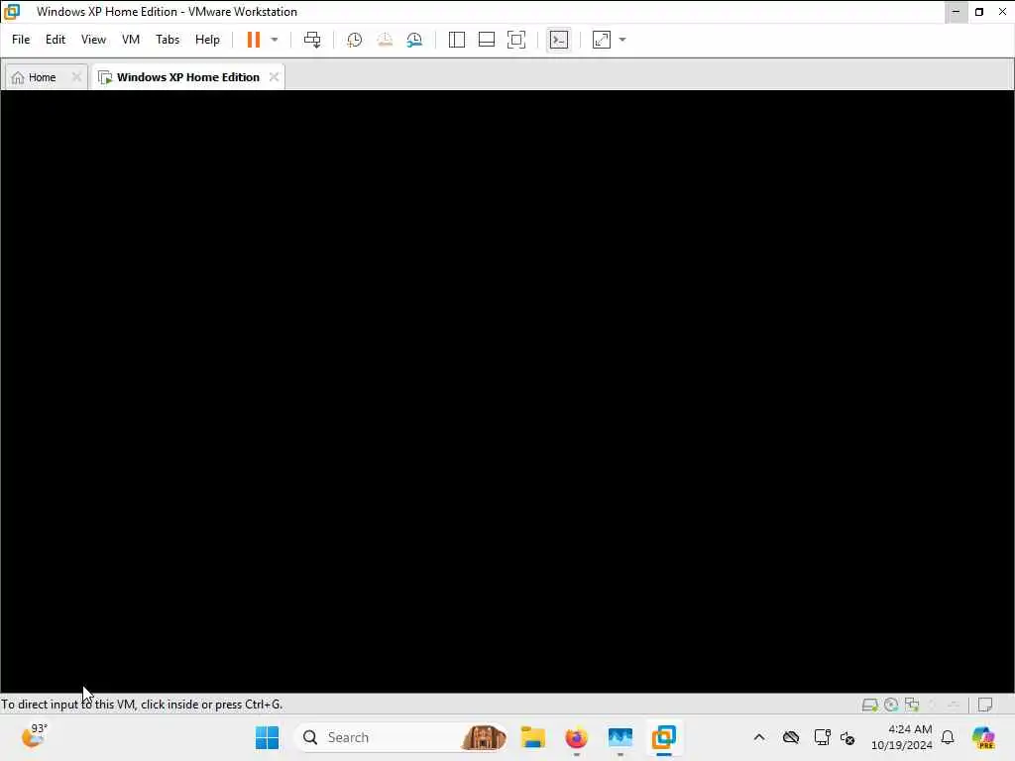The width and height of the screenshot is (1015, 761).
Task: Click the stretch guest display icon
Action: click(x=602, y=40)
